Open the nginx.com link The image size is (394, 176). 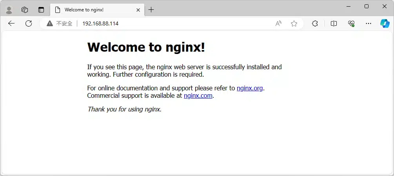[x=198, y=95]
